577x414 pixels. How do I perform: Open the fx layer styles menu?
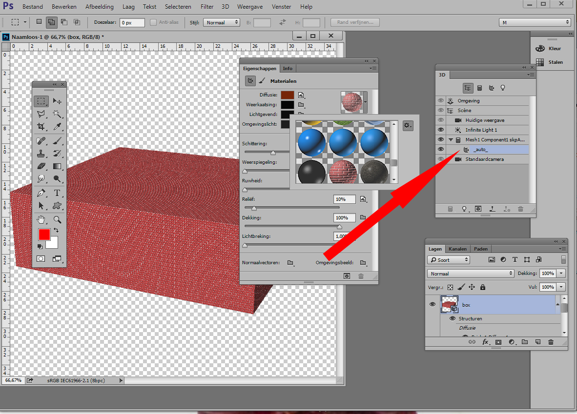click(x=485, y=342)
